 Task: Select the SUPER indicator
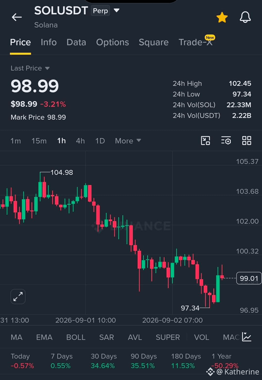[168, 337]
